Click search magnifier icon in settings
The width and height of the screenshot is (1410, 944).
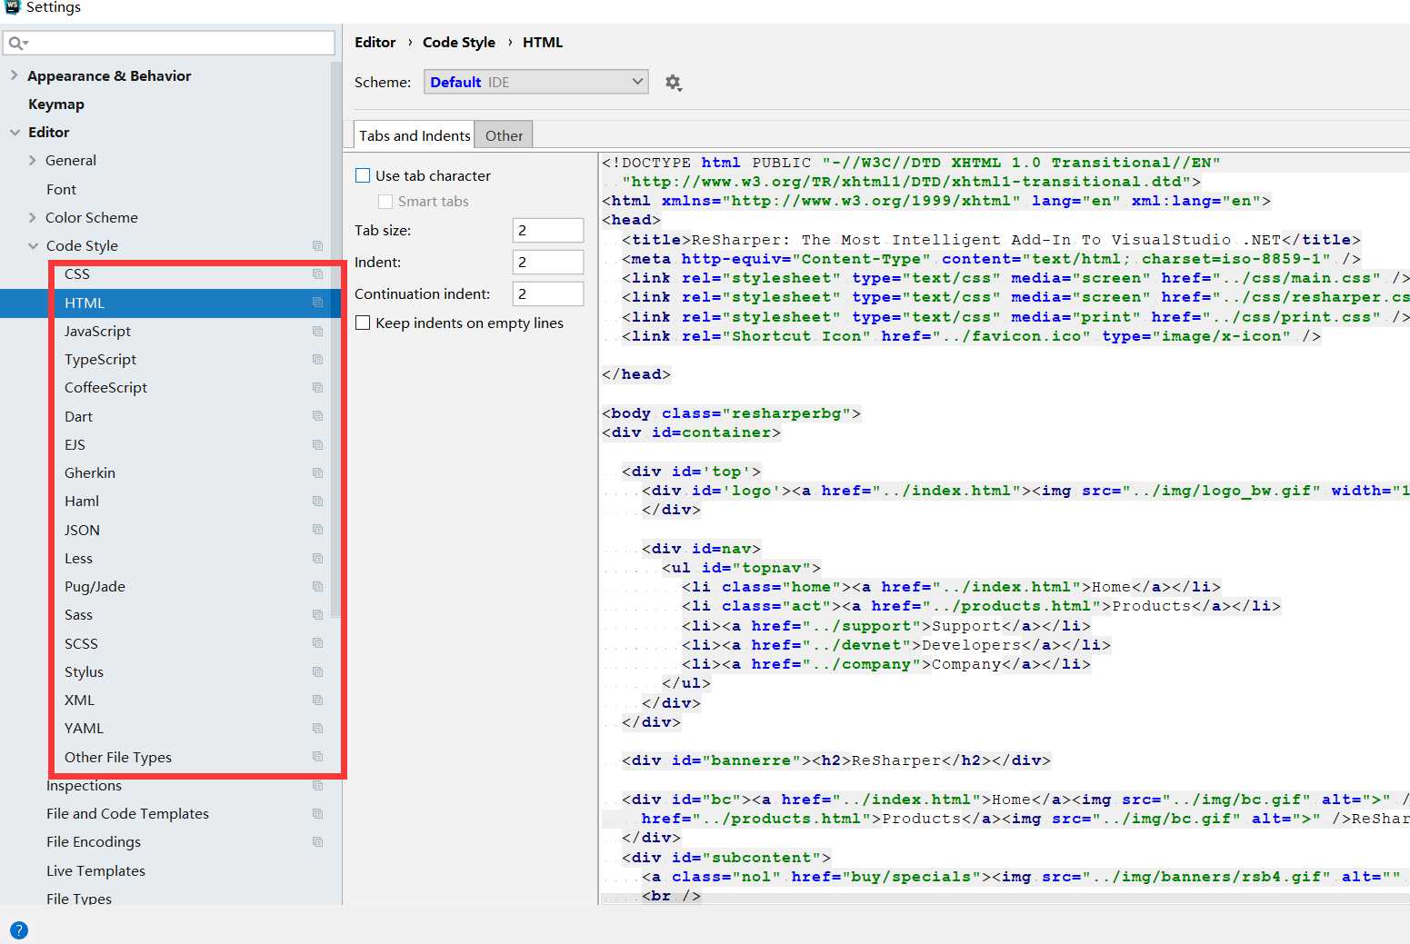click(18, 43)
